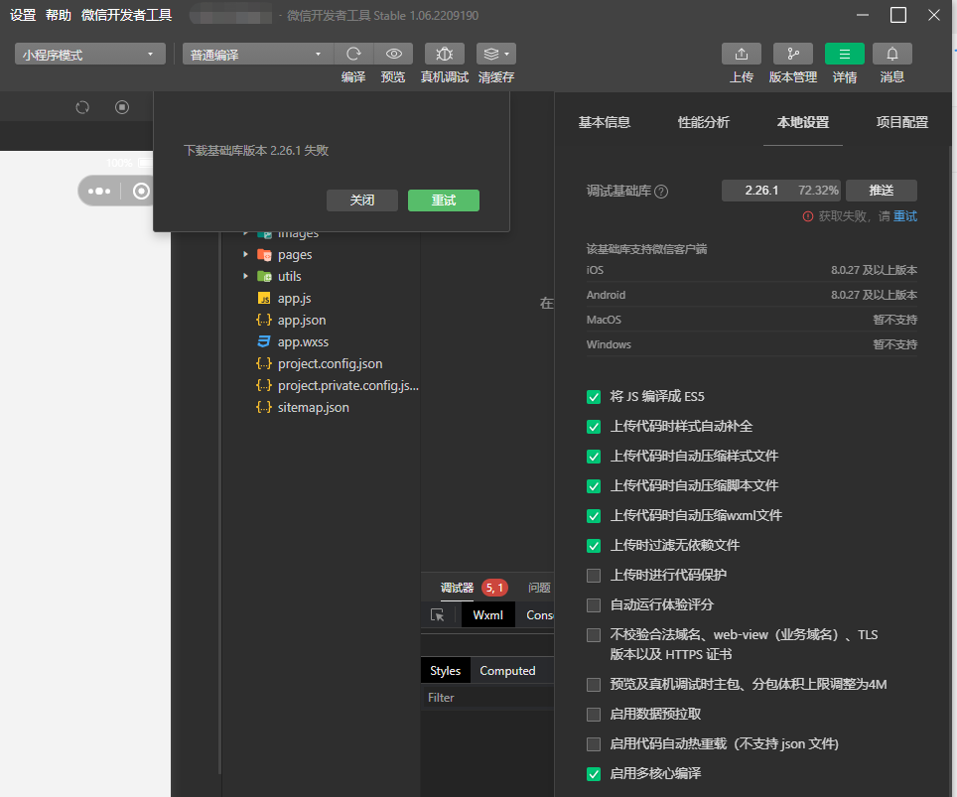This screenshot has height=797, width=957.
Task: Open the simulator capsule three-dots menu
Action: tap(99, 191)
